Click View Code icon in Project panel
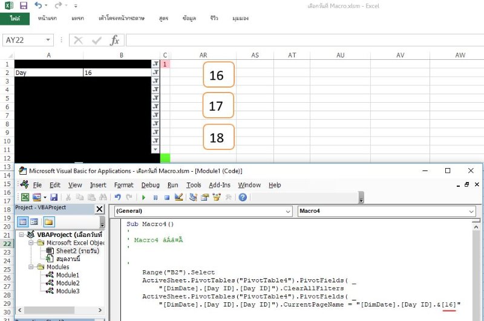Image resolution: width=484 pixels, height=321 pixels. coord(24,222)
